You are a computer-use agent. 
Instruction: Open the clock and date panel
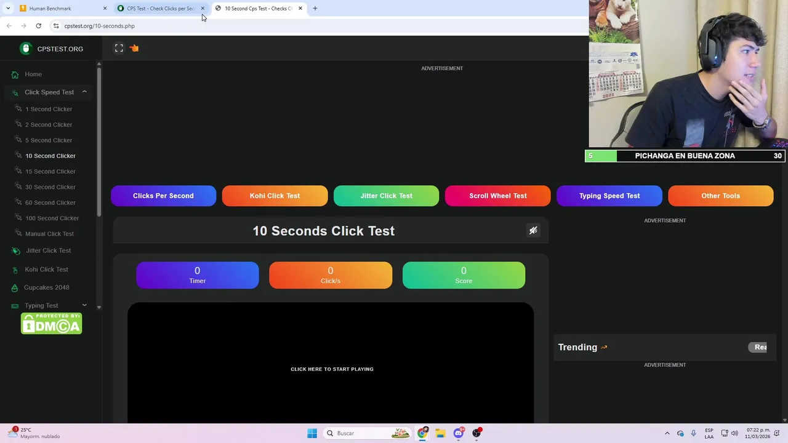758,433
